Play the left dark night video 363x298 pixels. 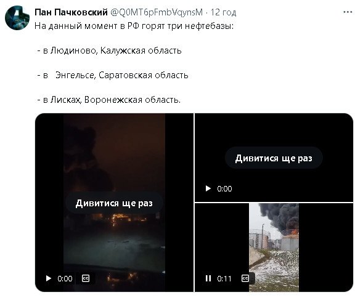tap(49, 278)
